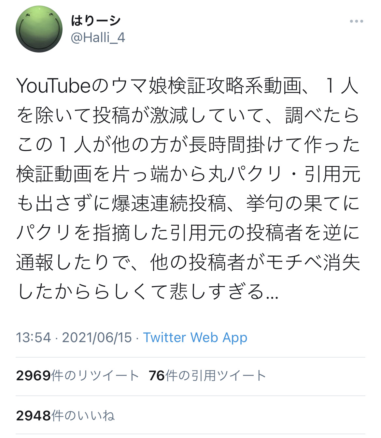The width and height of the screenshot is (381, 438).
Task: Click the 2021/06/15 post date
Action: 97,338
